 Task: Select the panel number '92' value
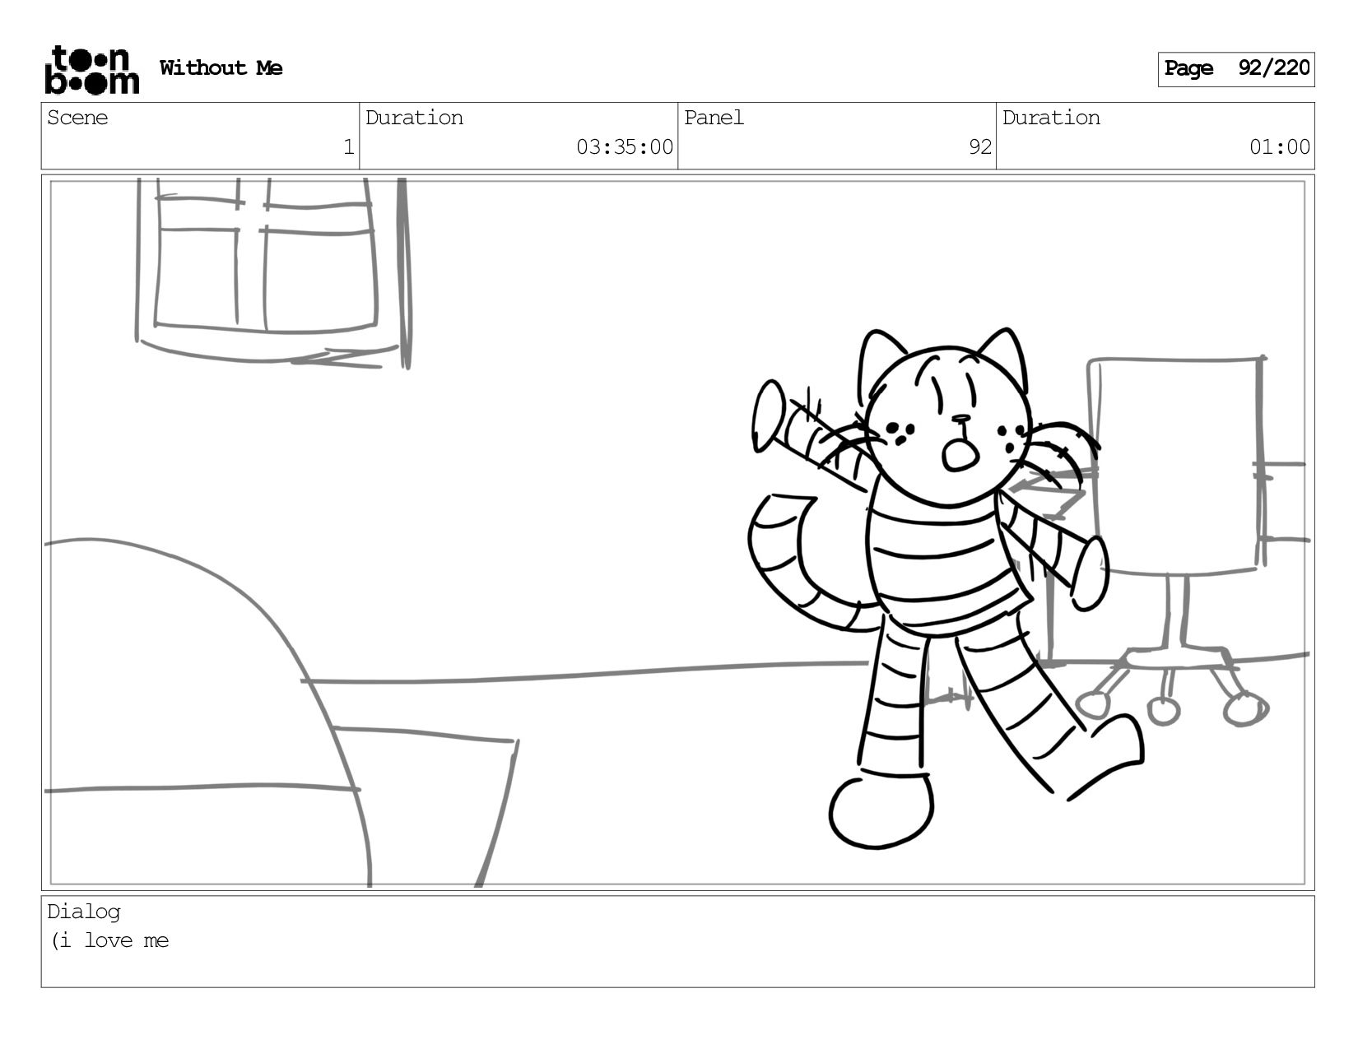pyautogui.click(x=979, y=147)
